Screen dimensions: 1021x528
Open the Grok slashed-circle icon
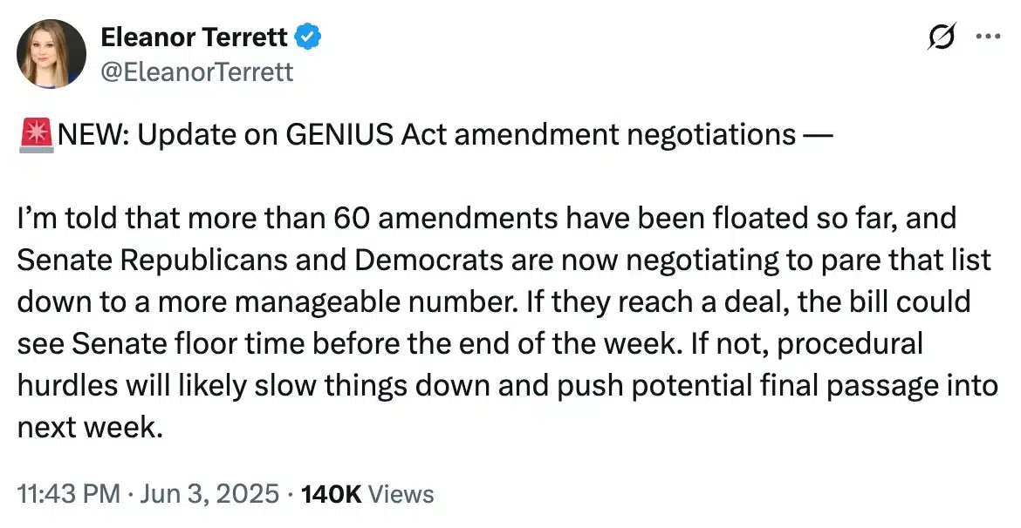click(x=942, y=37)
